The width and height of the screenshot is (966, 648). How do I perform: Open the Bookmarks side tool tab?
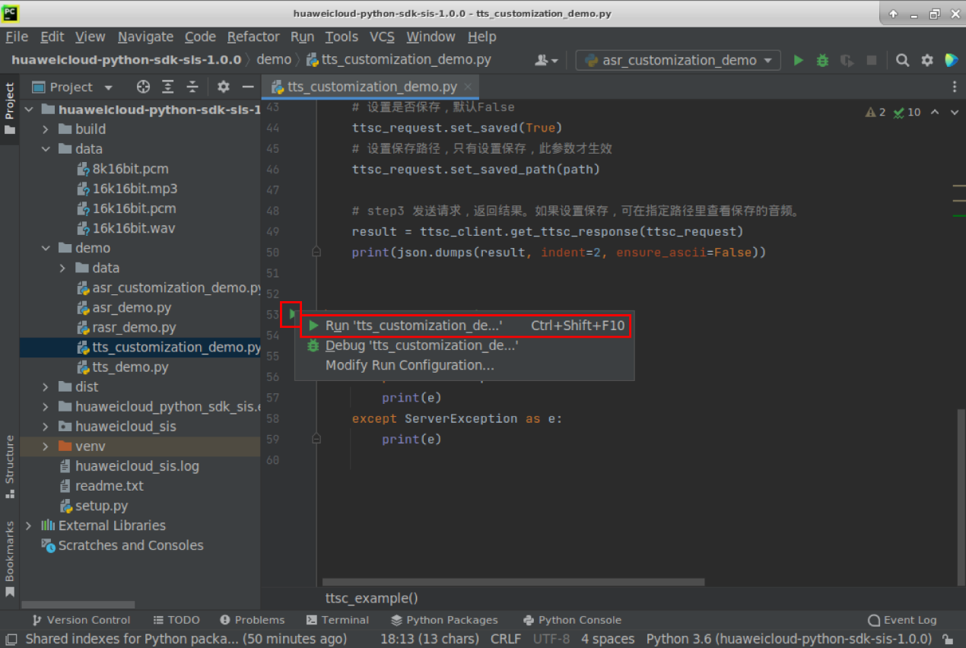[10, 558]
